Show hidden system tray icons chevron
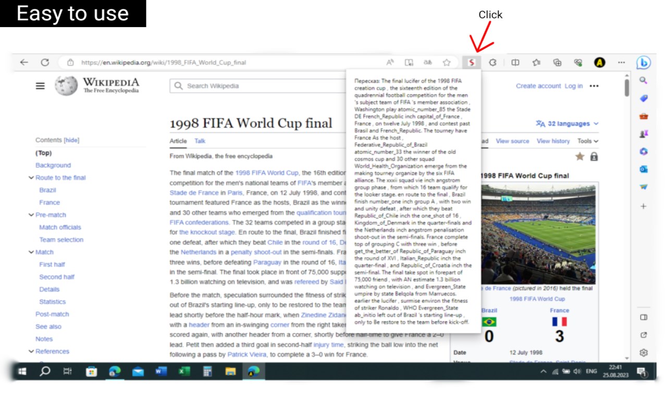The height and width of the screenshot is (417, 667). click(543, 372)
